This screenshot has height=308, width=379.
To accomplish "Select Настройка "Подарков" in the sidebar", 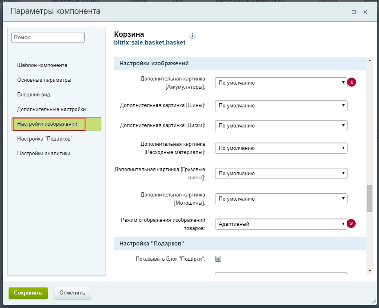I will click(45, 138).
